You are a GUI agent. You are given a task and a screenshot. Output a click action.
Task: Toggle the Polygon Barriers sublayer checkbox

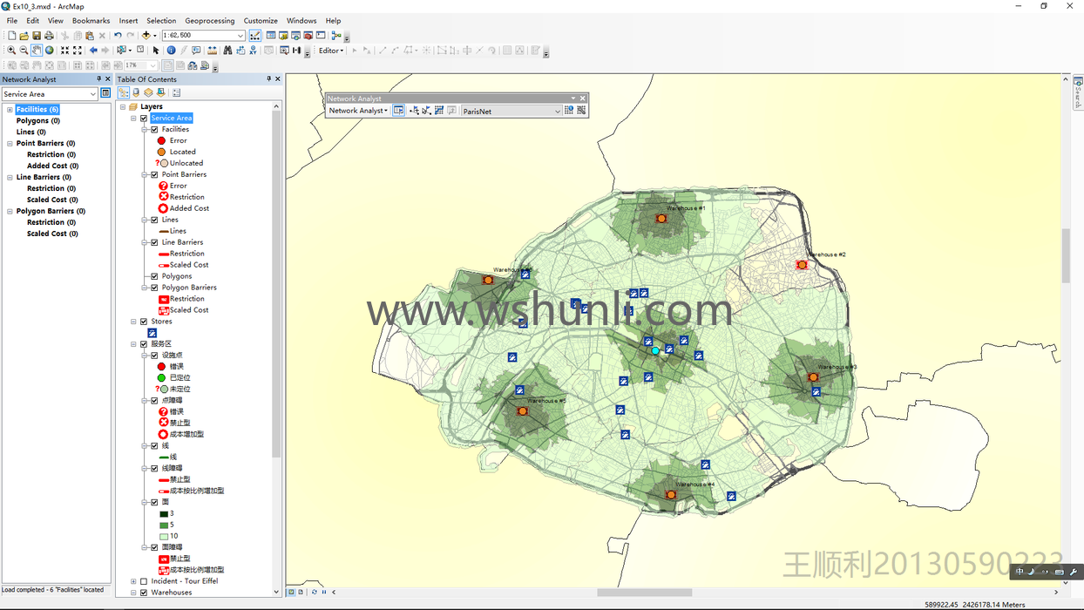coord(155,288)
